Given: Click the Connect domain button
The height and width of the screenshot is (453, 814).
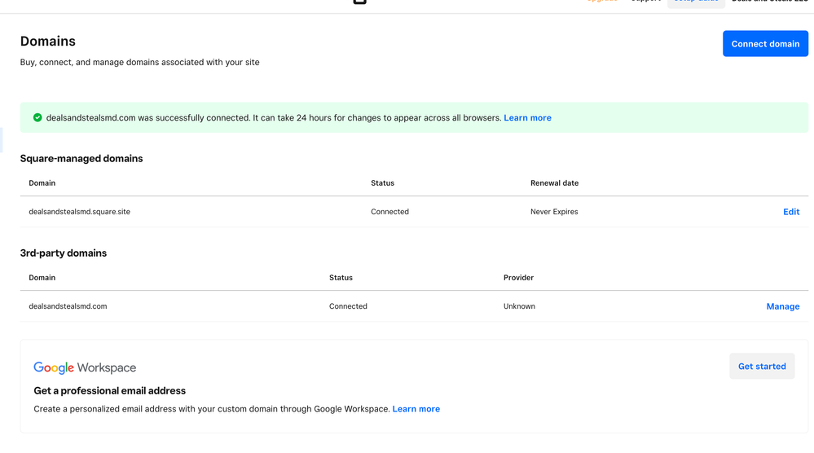Looking at the screenshot, I should [765, 44].
